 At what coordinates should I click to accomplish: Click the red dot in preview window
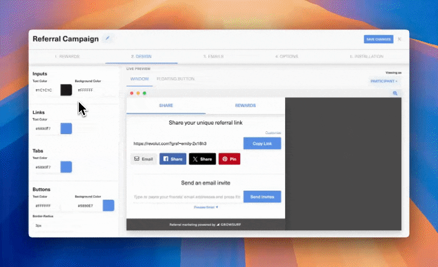coord(132,93)
